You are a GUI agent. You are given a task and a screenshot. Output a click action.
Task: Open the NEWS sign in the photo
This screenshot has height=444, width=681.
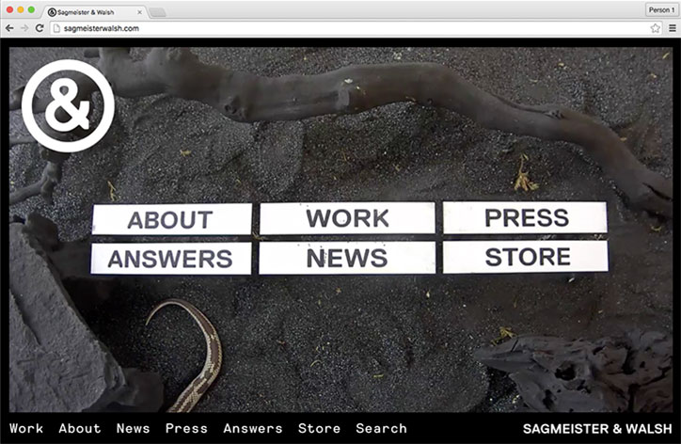pyautogui.click(x=347, y=258)
